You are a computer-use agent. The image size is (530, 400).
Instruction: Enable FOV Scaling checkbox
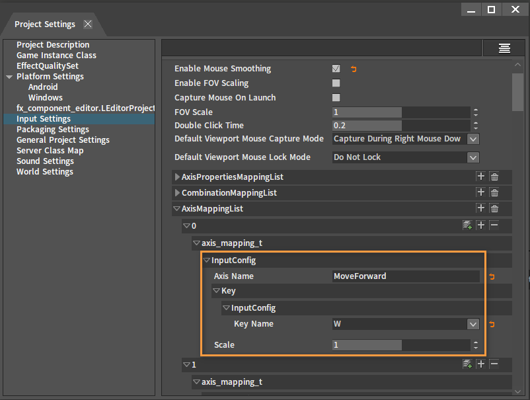pos(336,83)
